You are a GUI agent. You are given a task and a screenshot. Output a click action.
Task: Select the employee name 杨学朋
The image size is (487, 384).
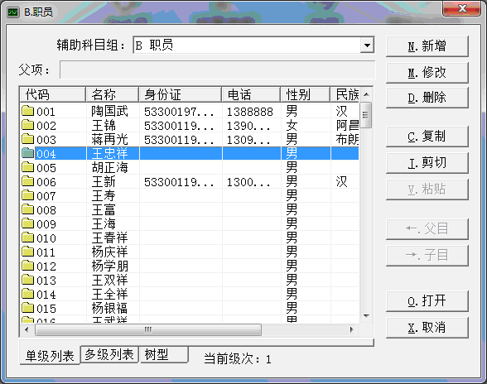click(109, 266)
